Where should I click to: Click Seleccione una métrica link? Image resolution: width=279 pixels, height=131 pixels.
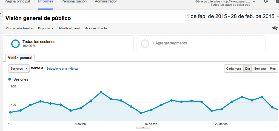point(62,69)
